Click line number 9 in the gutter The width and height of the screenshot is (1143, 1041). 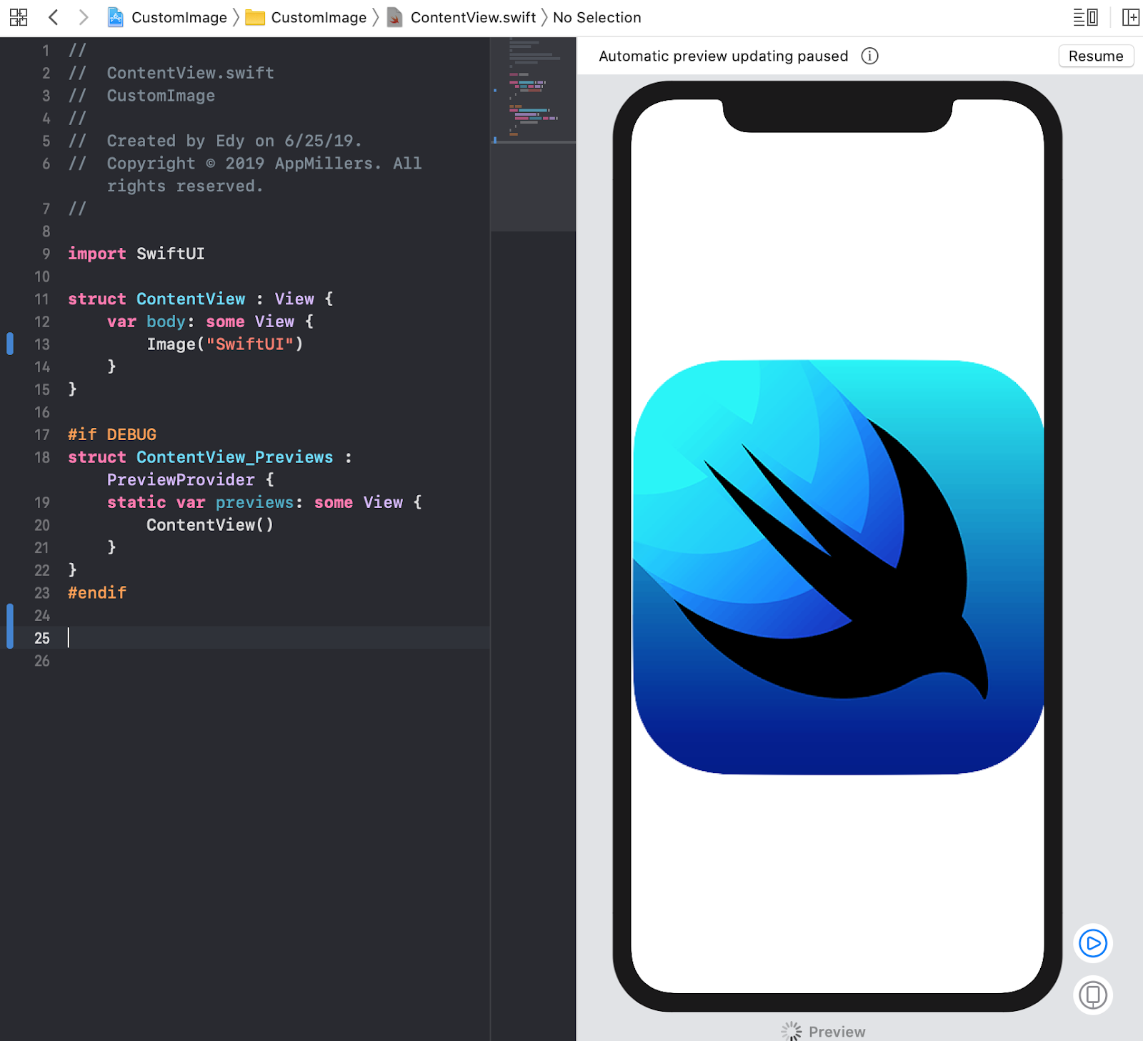[x=46, y=254]
